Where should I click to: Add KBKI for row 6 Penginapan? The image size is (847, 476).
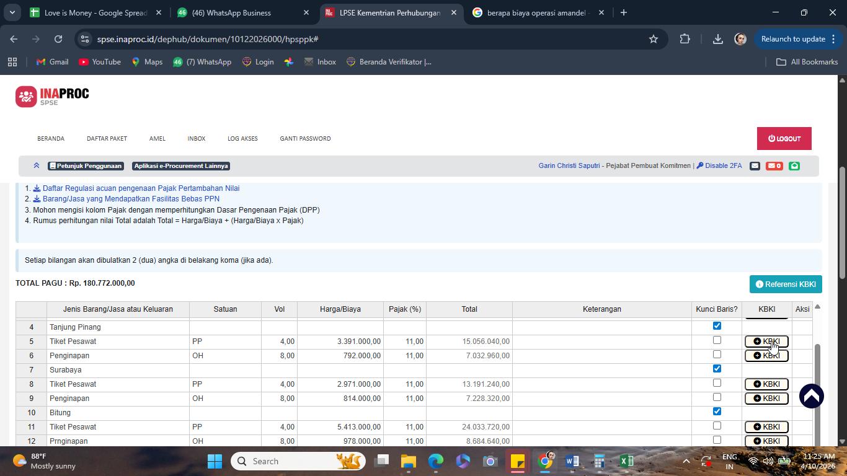(x=766, y=356)
